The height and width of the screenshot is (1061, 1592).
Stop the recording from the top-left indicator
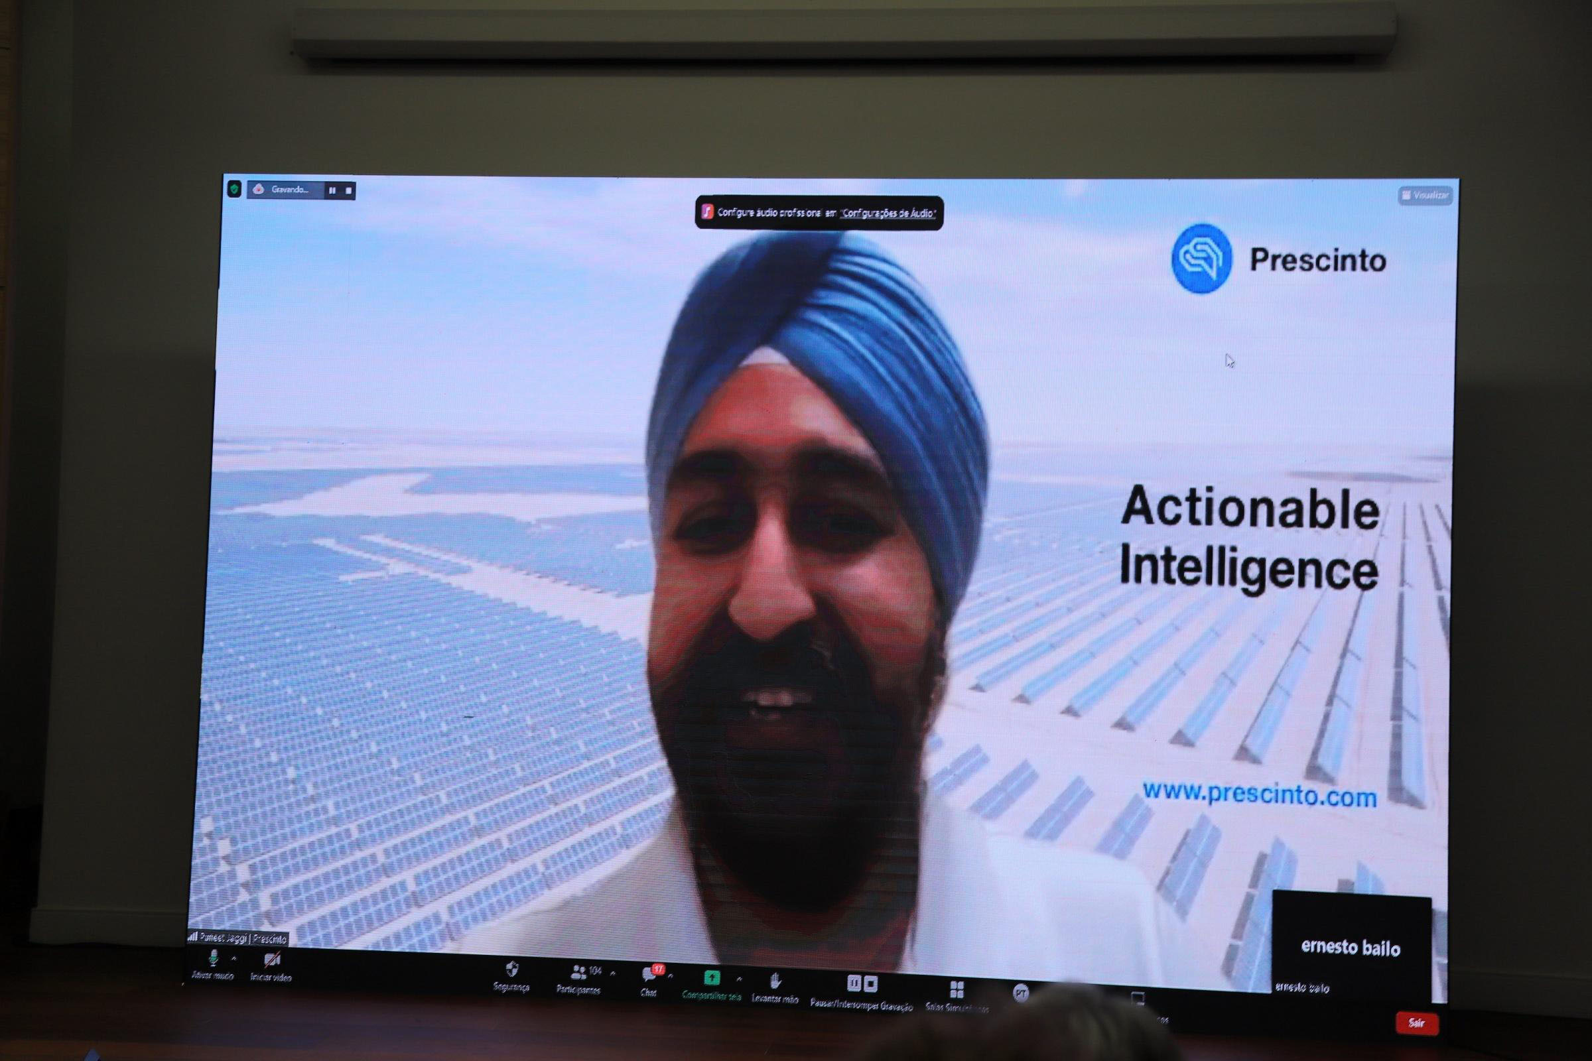coord(349,191)
